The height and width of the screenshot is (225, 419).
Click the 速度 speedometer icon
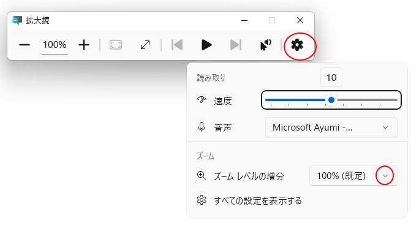pos(202,100)
